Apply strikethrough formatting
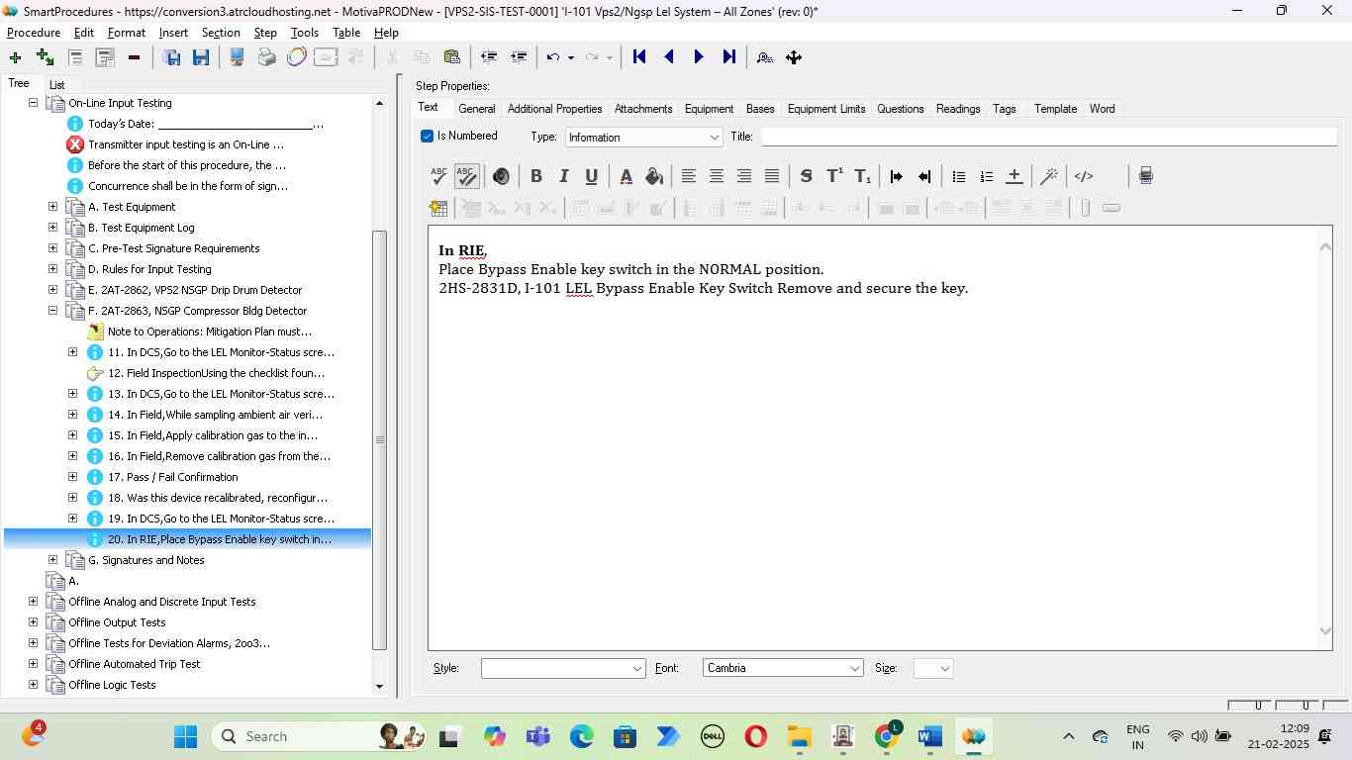Screen dimensions: 1352x760 806,176
